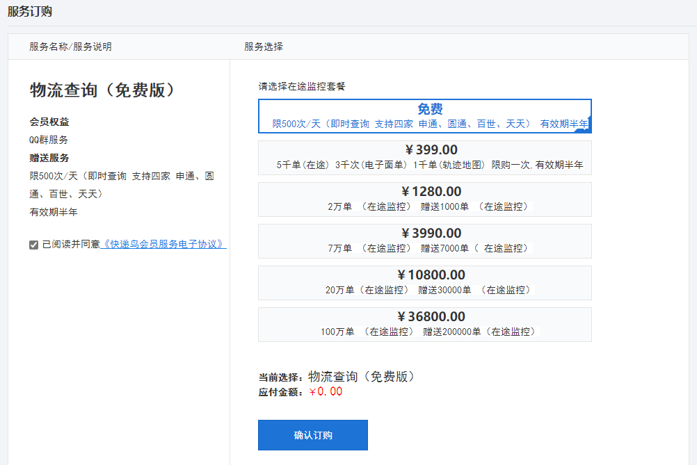The height and width of the screenshot is (465, 697).
Task: Click the 服务订购 page title
Action: (x=30, y=12)
